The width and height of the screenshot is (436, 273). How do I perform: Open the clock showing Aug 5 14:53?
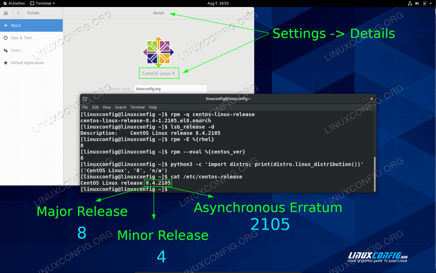(x=218, y=3)
